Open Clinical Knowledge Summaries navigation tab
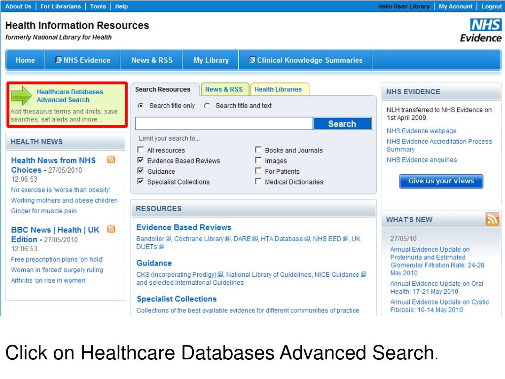 (x=306, y=60)
